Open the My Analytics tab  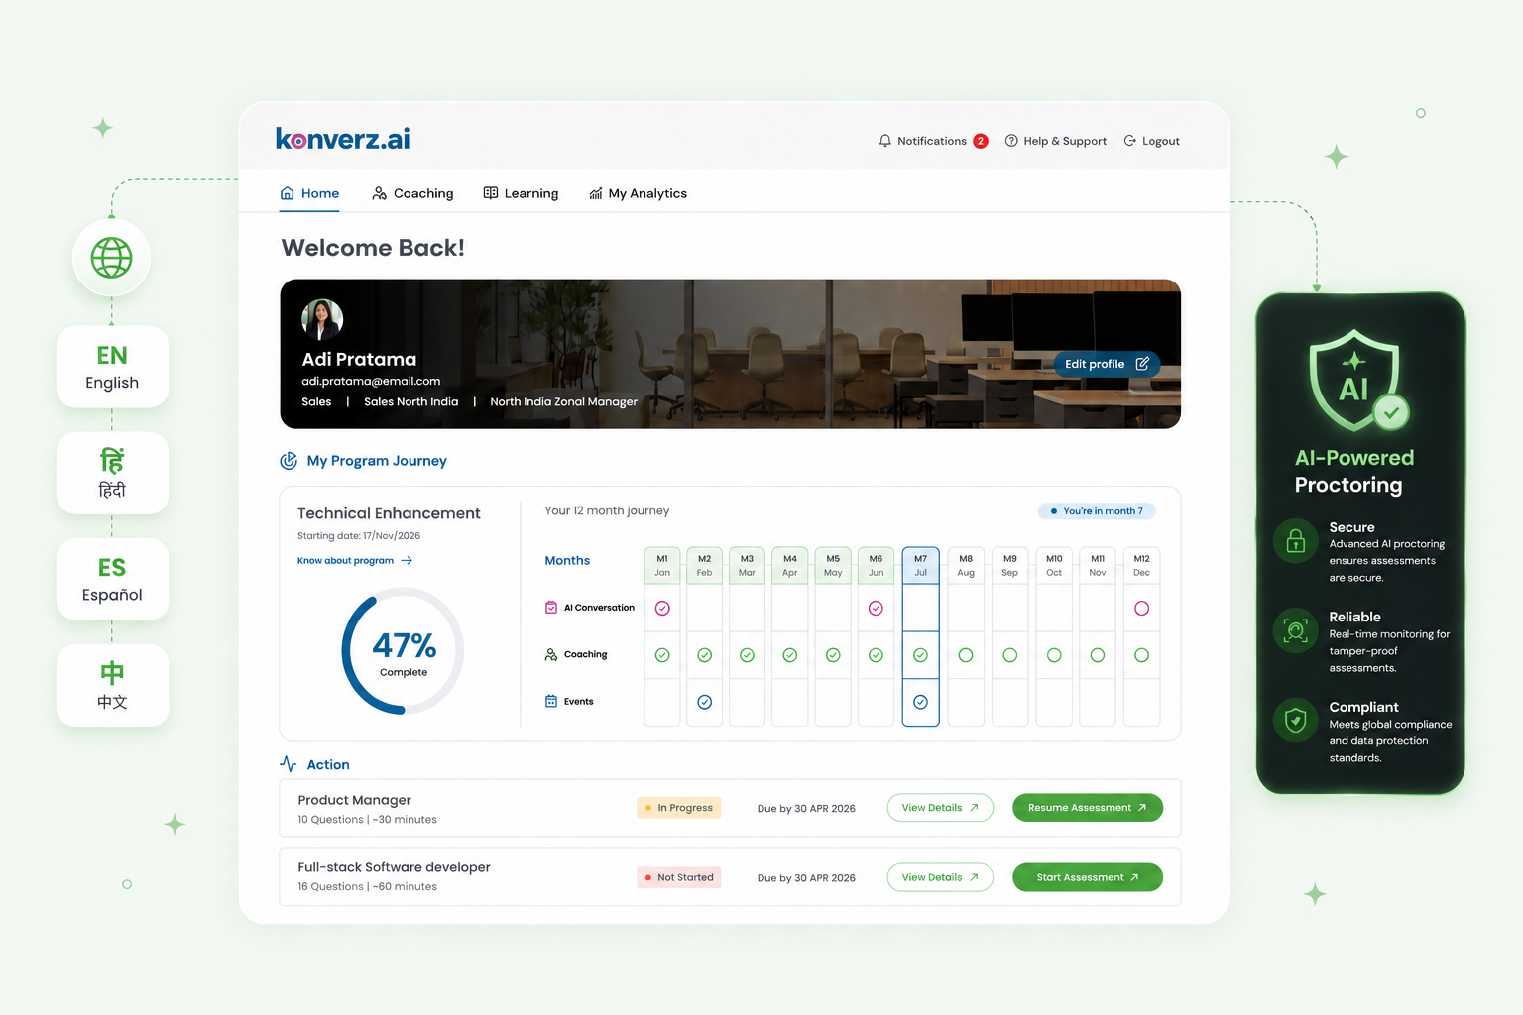638,193
